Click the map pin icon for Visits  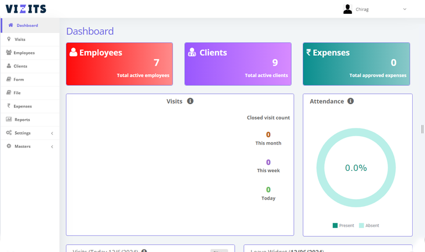[9, 39]
